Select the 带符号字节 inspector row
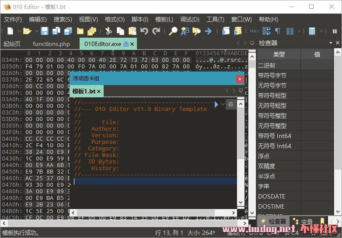 click(x=295, y=76)
